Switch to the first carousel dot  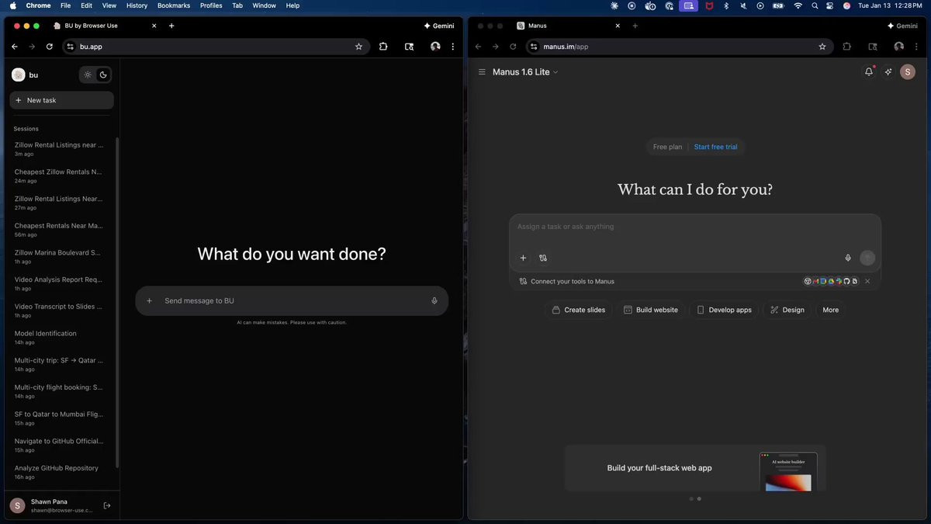691,499
